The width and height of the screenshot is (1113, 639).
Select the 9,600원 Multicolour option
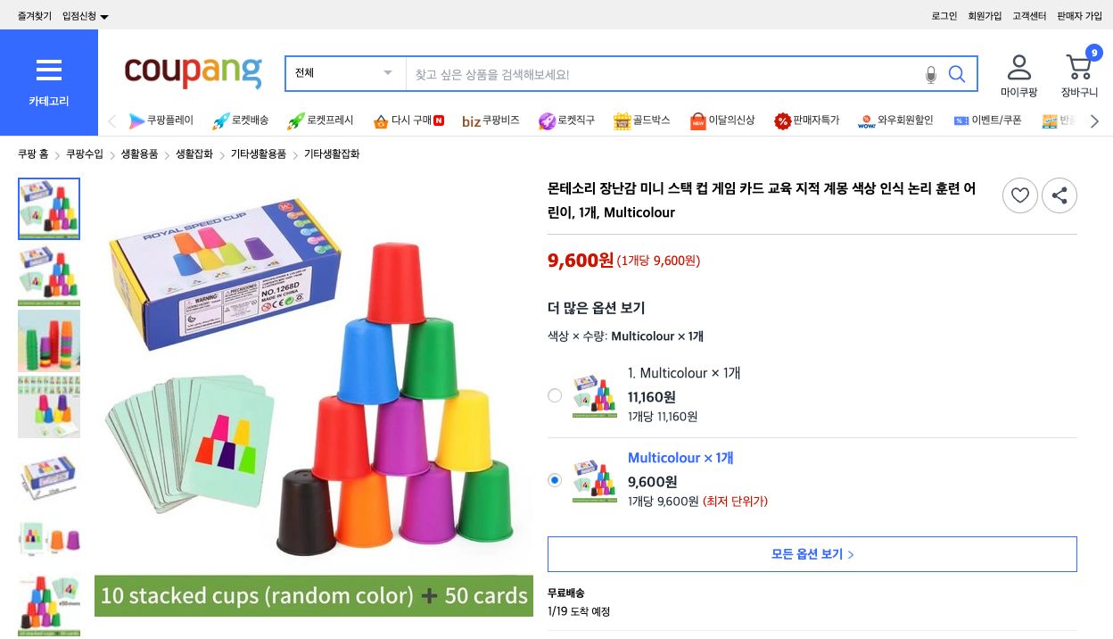pos(555,480)
